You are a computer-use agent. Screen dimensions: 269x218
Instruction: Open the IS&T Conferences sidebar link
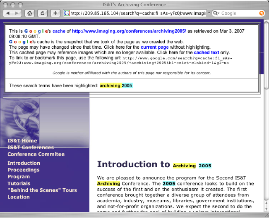(31, 147)
